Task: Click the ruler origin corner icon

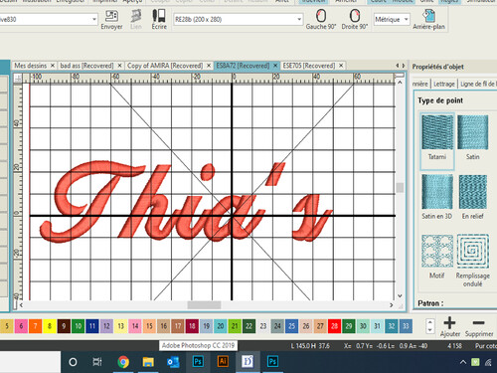Action: click(x=18, y=78)
